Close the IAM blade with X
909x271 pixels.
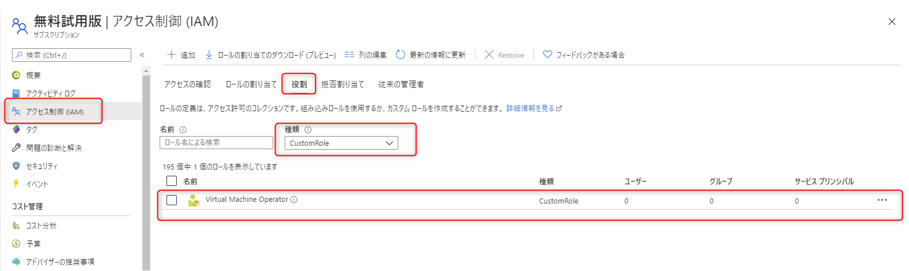[x=892, y=22]
